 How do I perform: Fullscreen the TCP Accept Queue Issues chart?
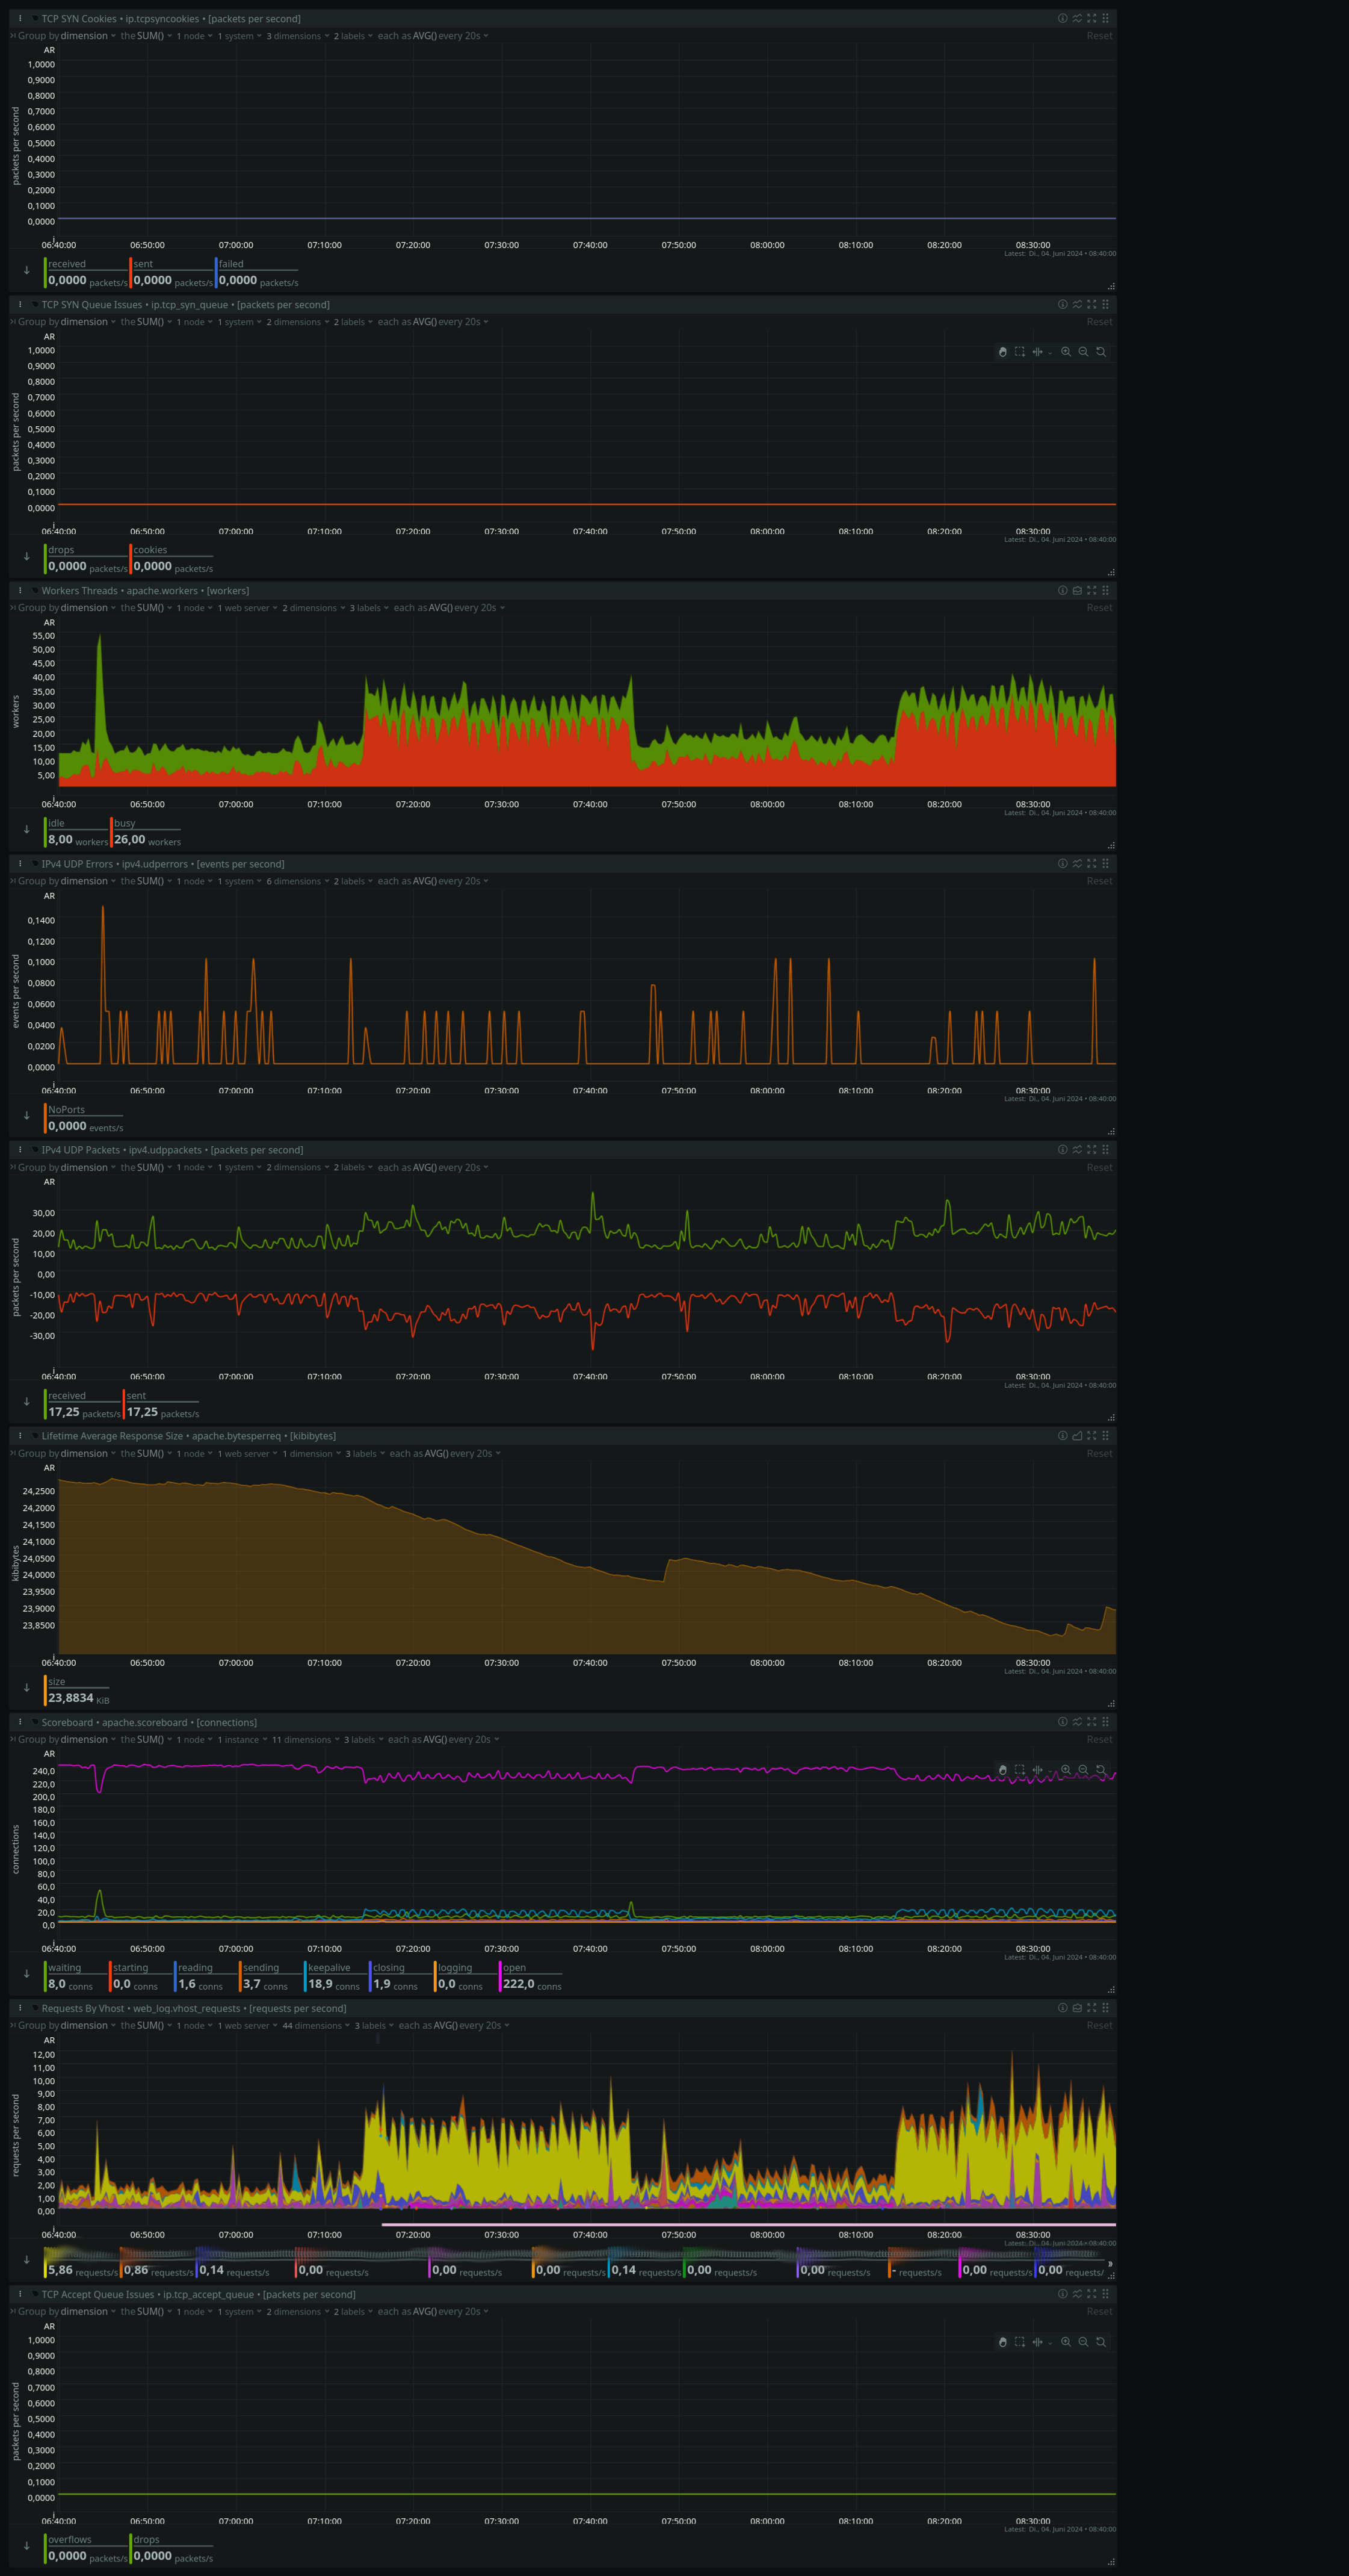tap(1091, 2293)
